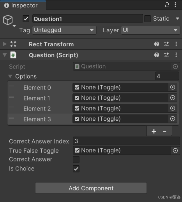Select the Inspector tab

(23, 5)
